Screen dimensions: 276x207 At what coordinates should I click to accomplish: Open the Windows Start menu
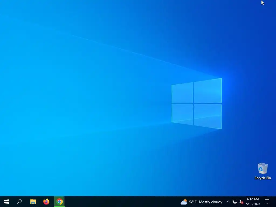(x=6, y=202)
